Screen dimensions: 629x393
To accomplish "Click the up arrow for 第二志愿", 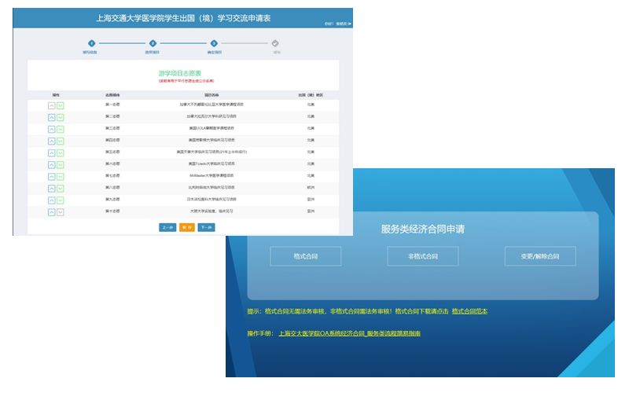I will (51, 117).
